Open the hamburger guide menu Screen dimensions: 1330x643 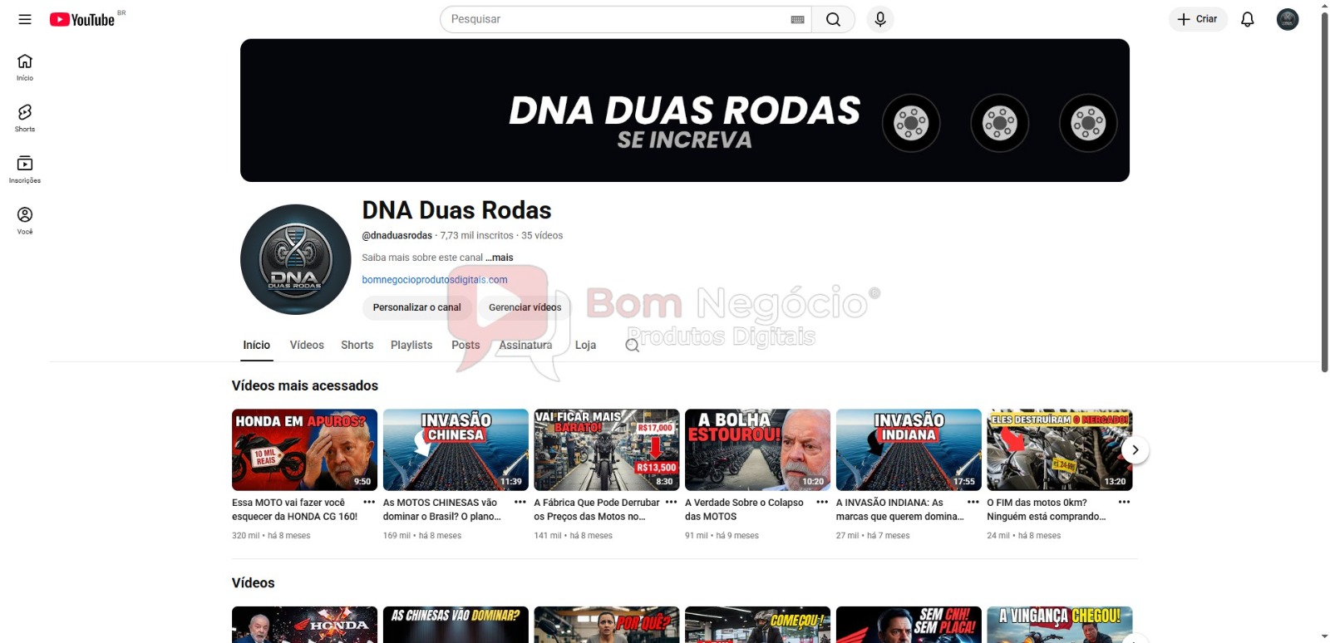coord(25,19)
